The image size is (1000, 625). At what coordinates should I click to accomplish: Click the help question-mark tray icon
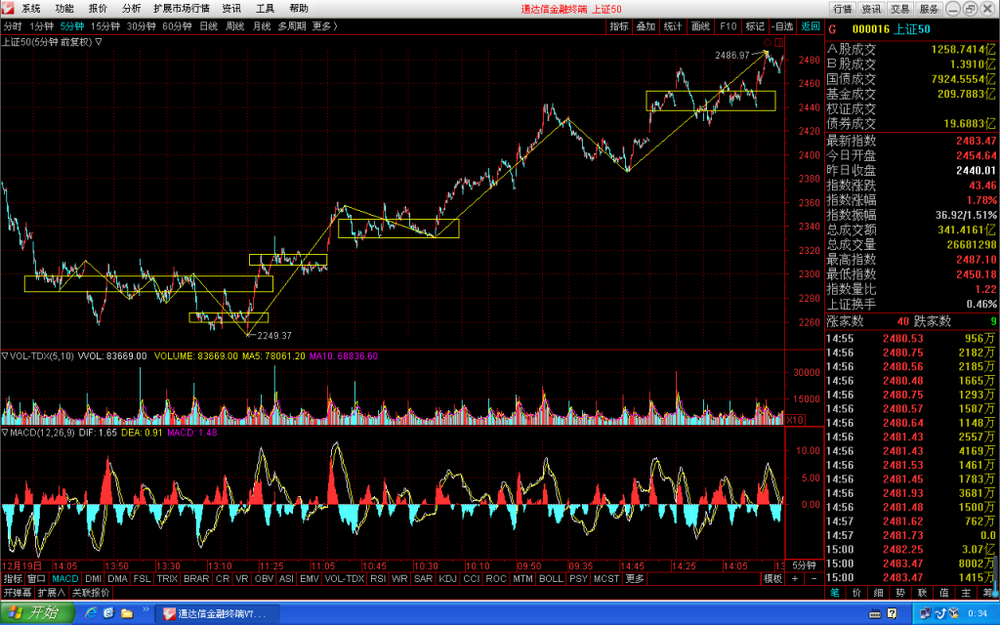(892, 613)
